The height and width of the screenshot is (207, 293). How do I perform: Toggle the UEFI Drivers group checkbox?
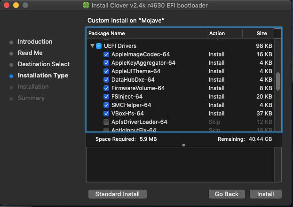tap(99, 46)
